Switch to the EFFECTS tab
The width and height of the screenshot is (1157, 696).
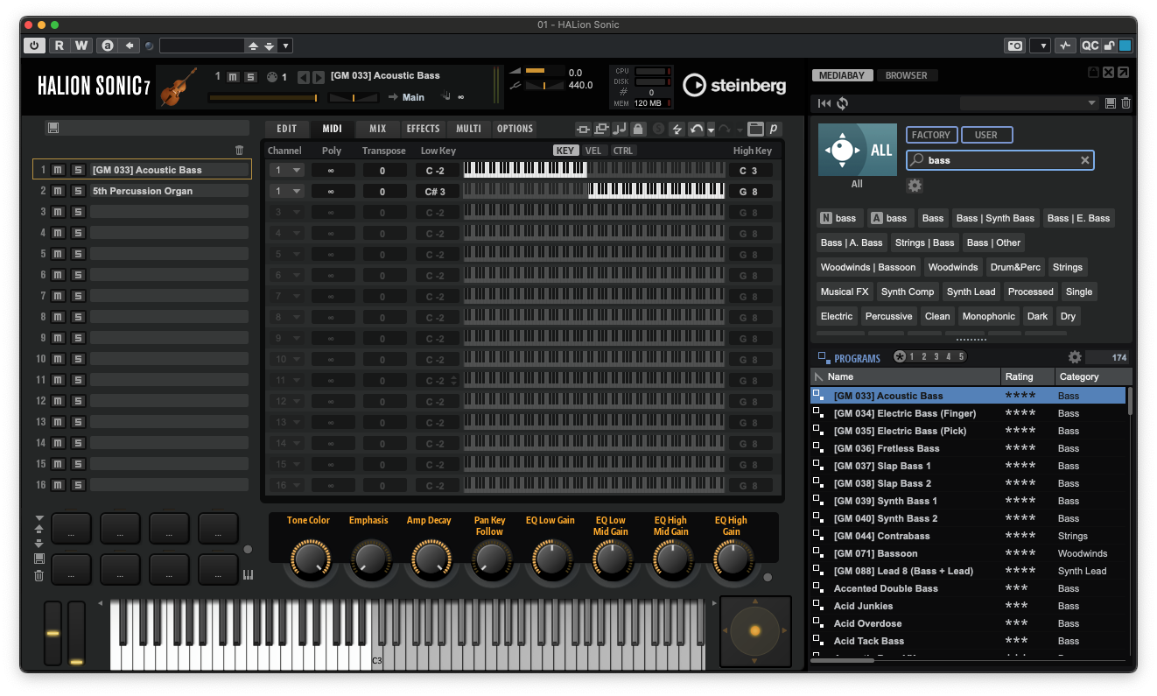click(x=423, y=129)
